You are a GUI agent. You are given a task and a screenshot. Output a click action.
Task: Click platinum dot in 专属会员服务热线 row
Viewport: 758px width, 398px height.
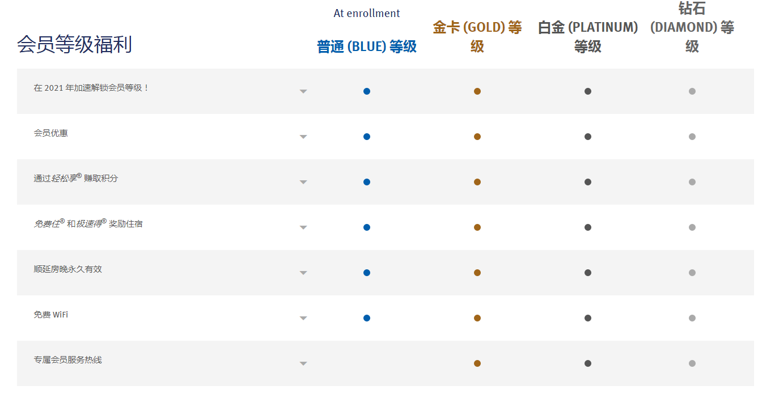pyautogui.click(x=588, y=363)
